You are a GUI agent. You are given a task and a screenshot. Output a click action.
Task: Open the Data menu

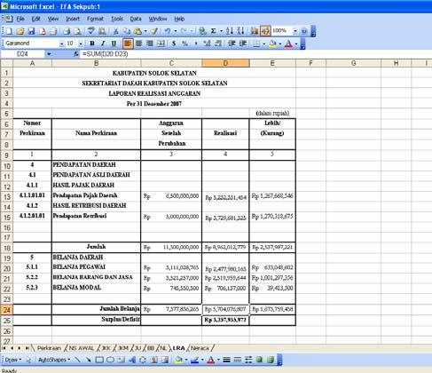click(136, 19)
